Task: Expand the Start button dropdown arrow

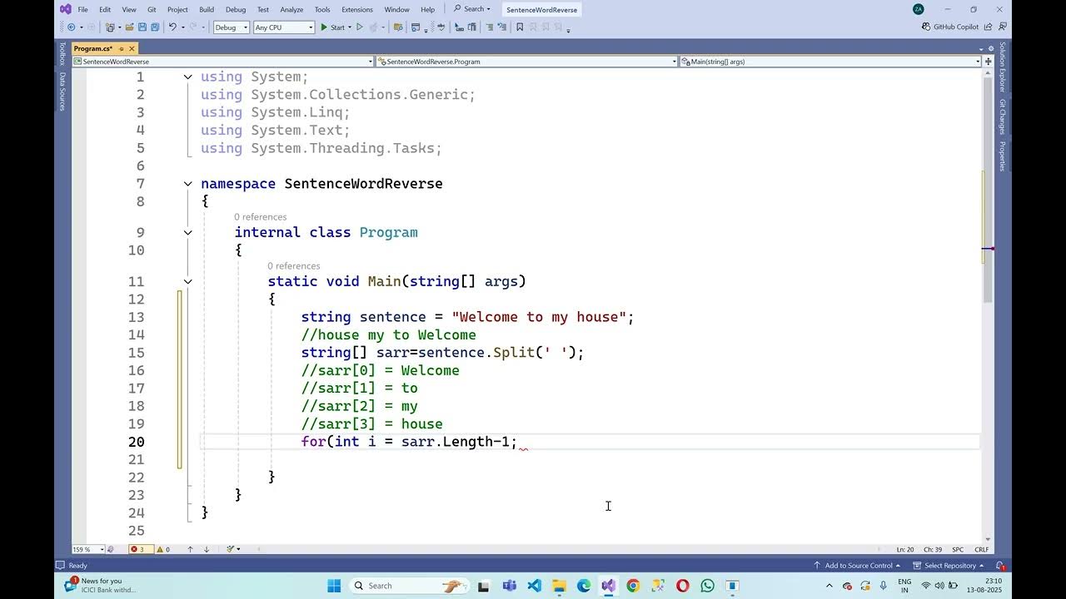Action: tap(350, 27)
